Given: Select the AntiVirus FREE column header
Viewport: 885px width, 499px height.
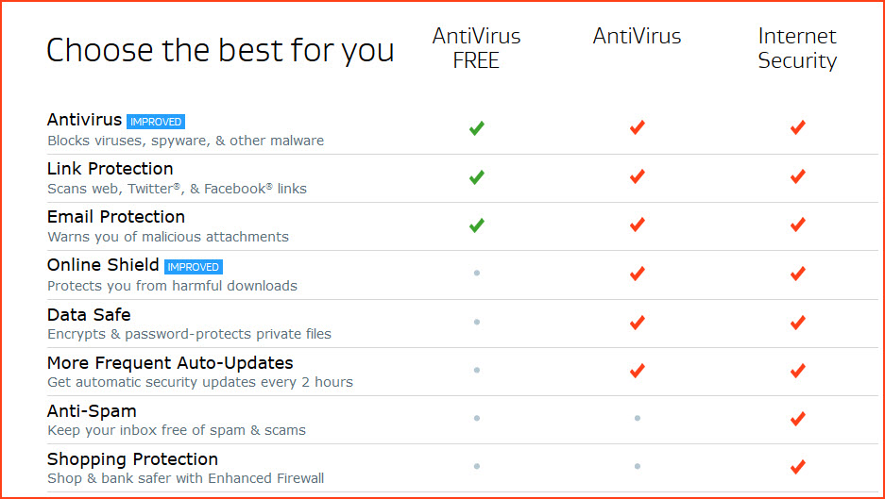Looking at the screenshot, I should [476, 48].
